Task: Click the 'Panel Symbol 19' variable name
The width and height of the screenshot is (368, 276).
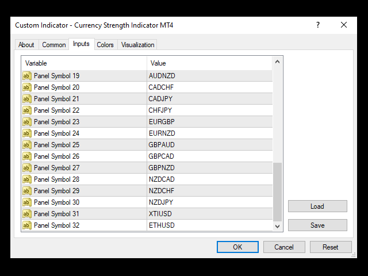Action: pos(56,76)
